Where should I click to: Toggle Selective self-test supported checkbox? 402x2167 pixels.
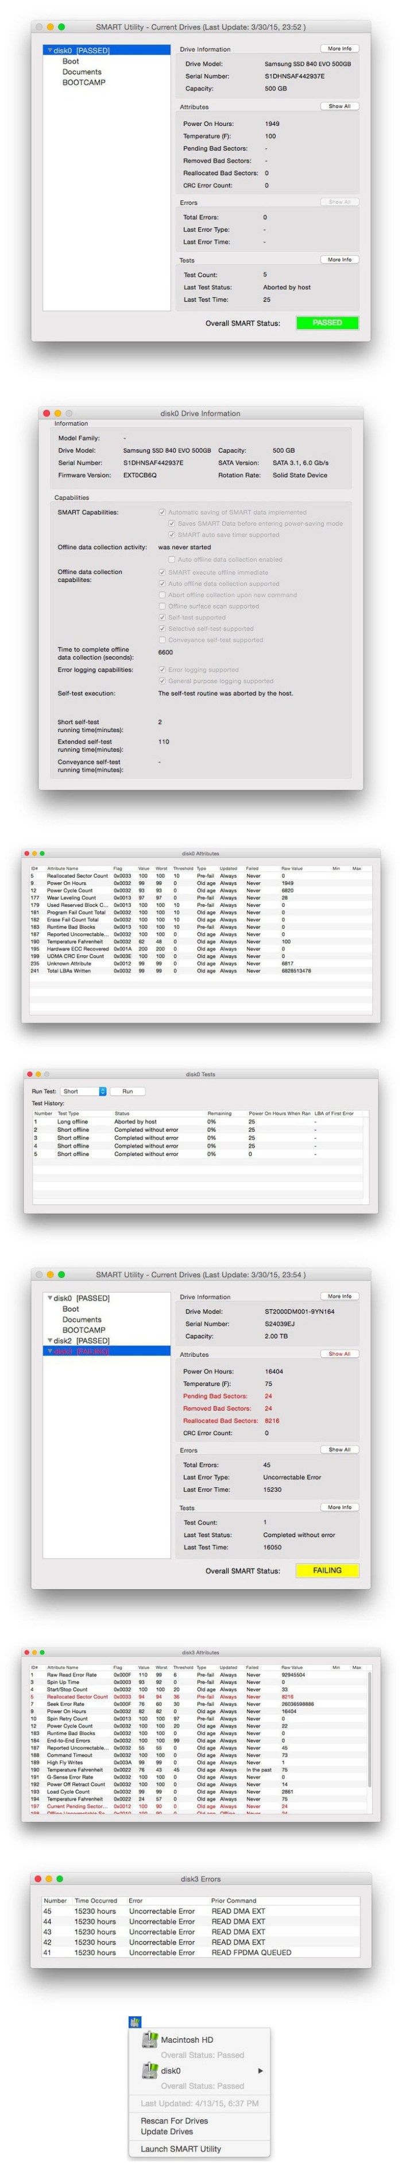(x=163, y=629)
